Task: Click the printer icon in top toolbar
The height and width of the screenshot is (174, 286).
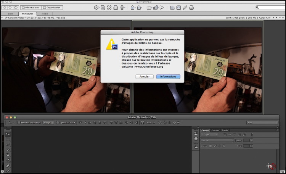Action: [x=191, y=8]
